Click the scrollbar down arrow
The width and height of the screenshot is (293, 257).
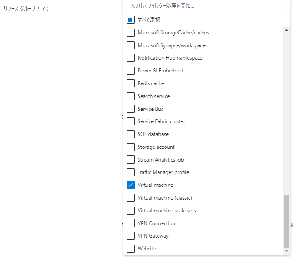(286, 251)
